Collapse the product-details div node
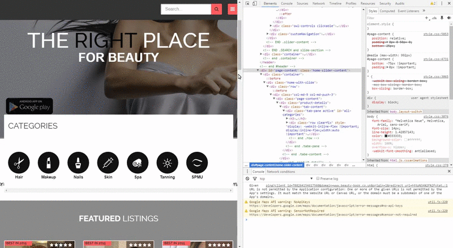This screenshot has height=248, width=453. (277, 102)
